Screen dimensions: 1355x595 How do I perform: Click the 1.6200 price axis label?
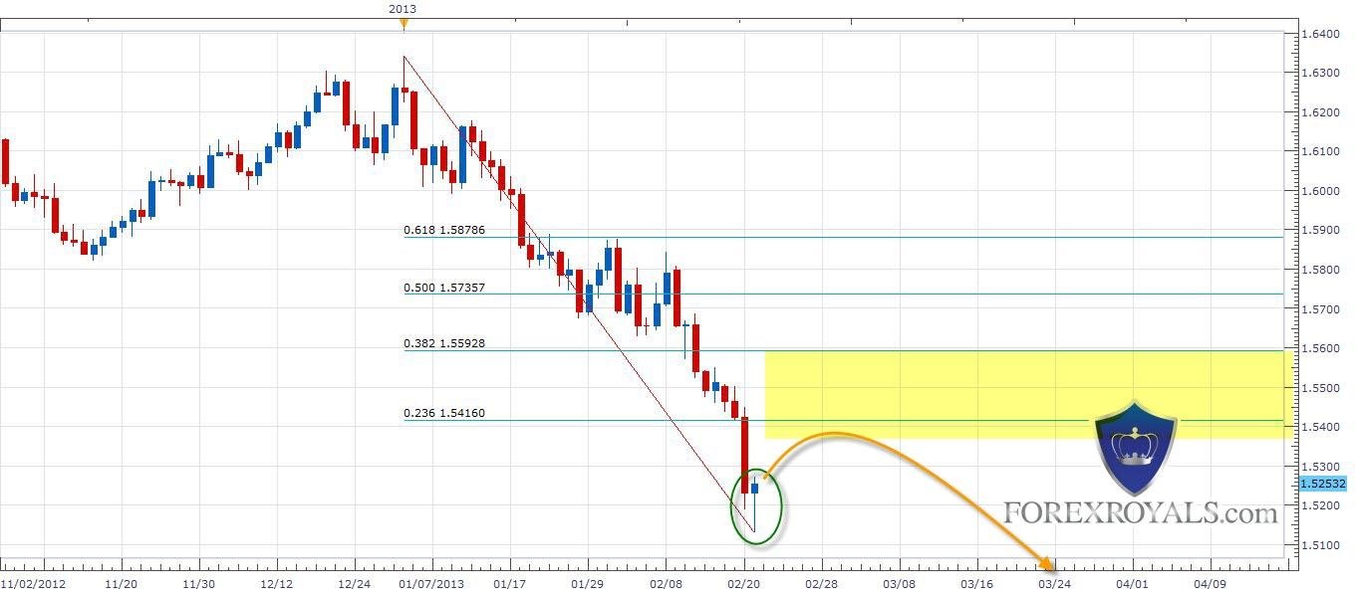tap(1321, 112)
